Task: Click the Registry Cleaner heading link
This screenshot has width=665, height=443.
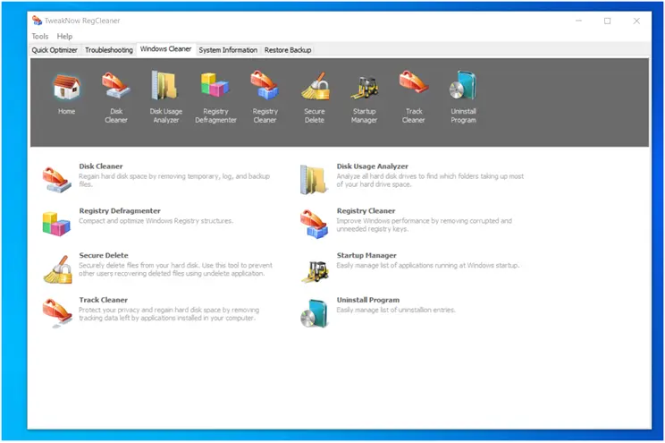Action: click(366, 211)
